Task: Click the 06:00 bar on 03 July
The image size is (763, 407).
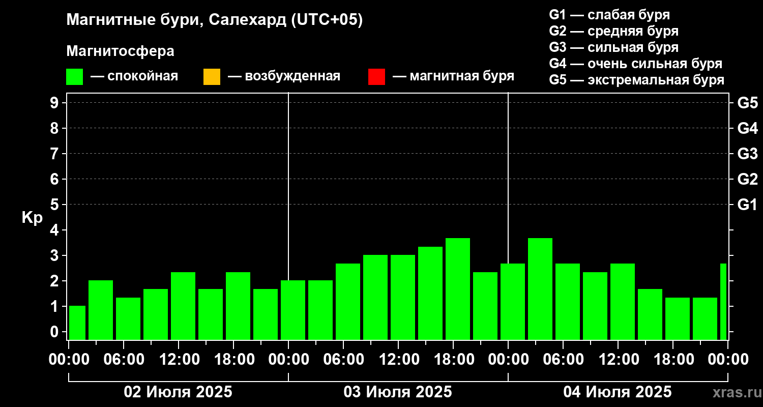Action: pyautogui.click(x=348, y=302)
